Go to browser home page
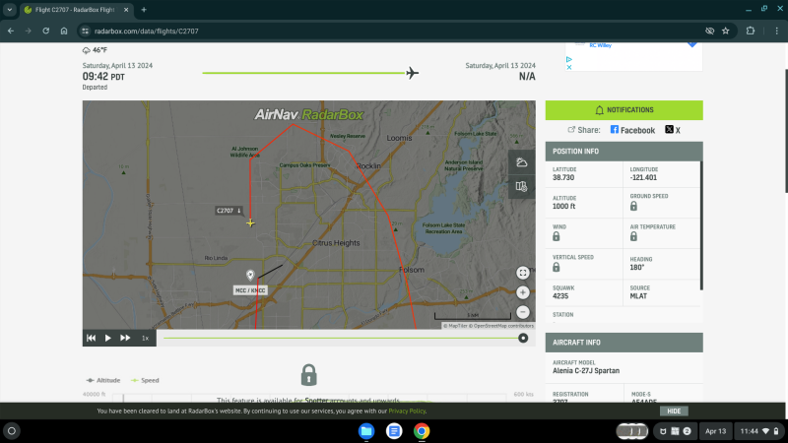 tap(64, 31)
